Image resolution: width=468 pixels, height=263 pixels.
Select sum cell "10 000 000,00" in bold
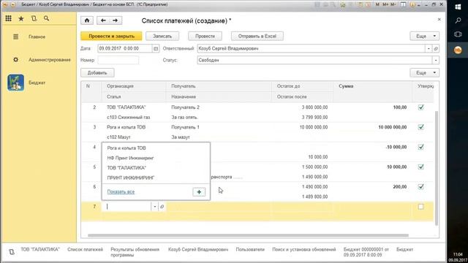393,127
